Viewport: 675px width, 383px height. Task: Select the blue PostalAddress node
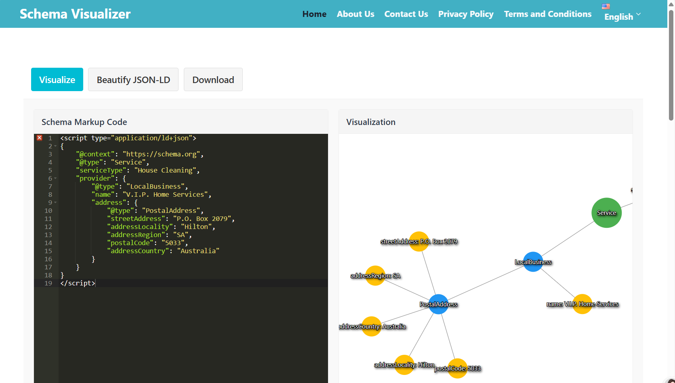tap(438, 304)
